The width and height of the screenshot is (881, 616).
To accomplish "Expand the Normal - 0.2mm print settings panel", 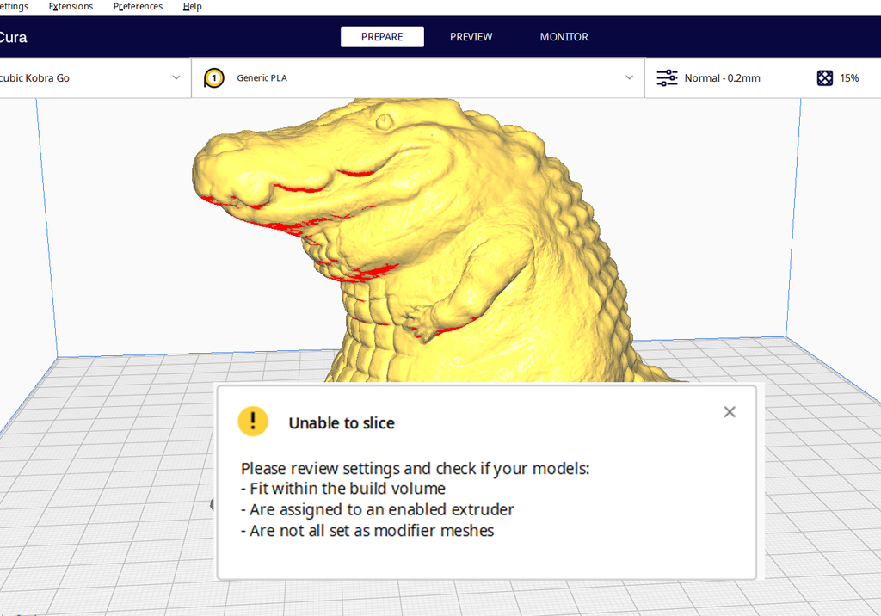I will click(x=724, y=77).
